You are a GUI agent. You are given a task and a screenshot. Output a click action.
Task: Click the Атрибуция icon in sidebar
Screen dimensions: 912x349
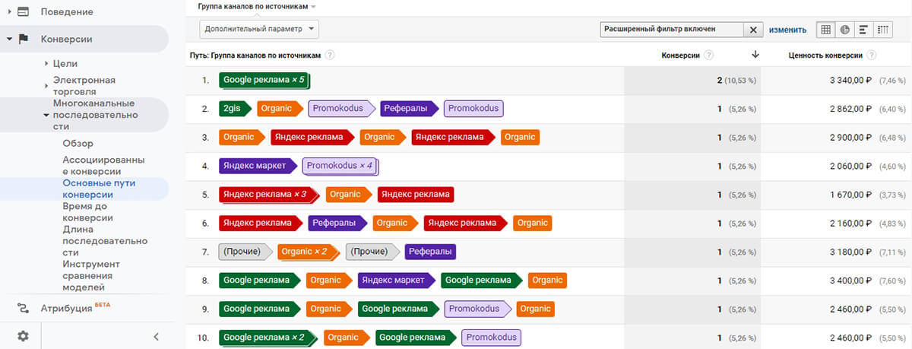tap(24, 308)
